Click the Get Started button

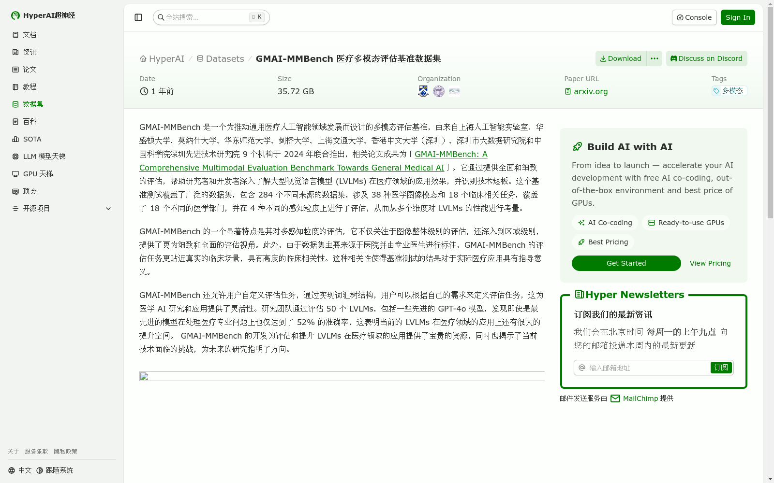coord(626,263)
